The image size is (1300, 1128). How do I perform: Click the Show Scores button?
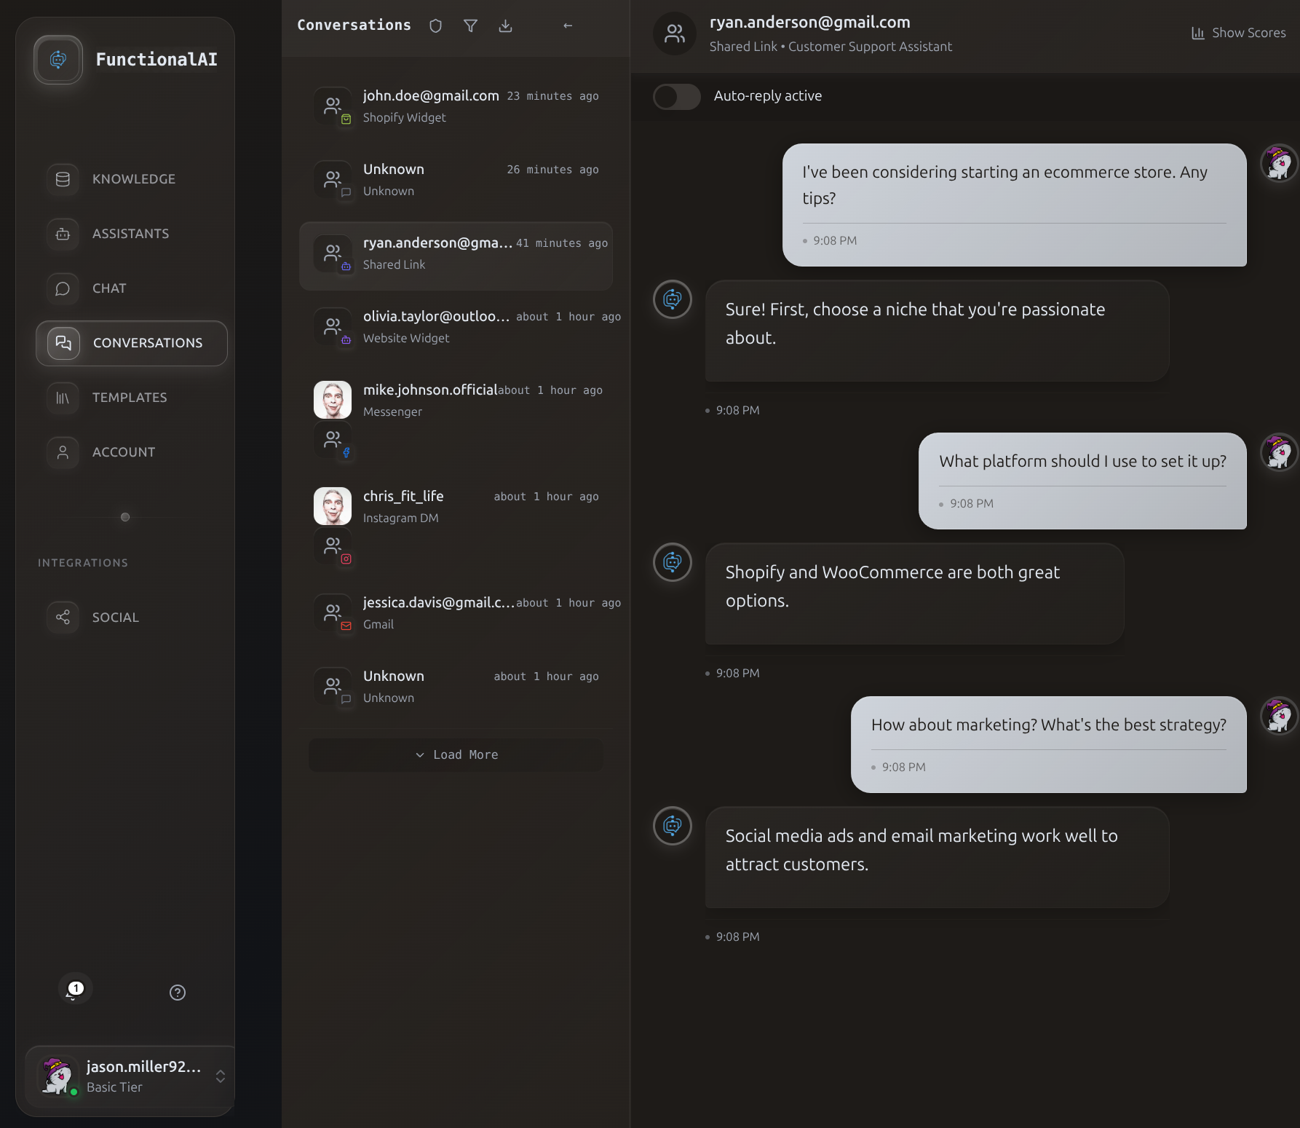[1237, 33]
